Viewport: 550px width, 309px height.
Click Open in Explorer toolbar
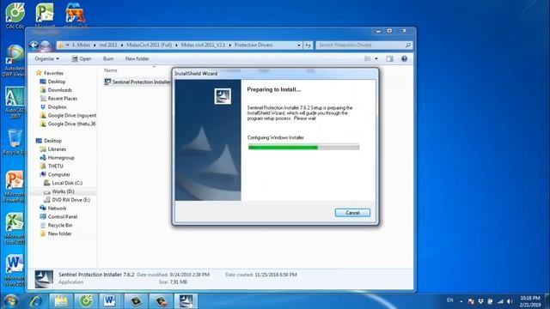82,59
